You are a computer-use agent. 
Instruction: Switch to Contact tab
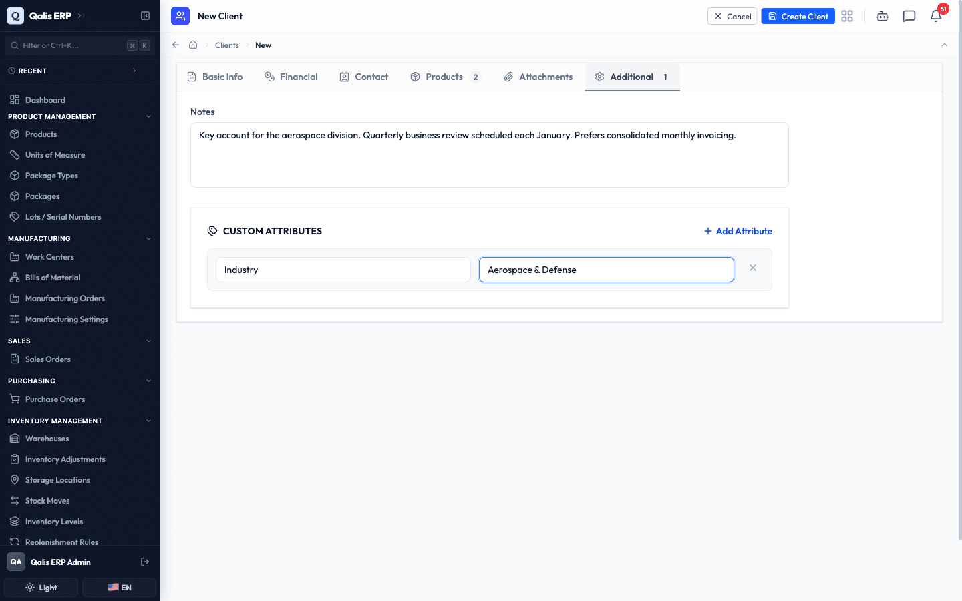click(364, 77)
